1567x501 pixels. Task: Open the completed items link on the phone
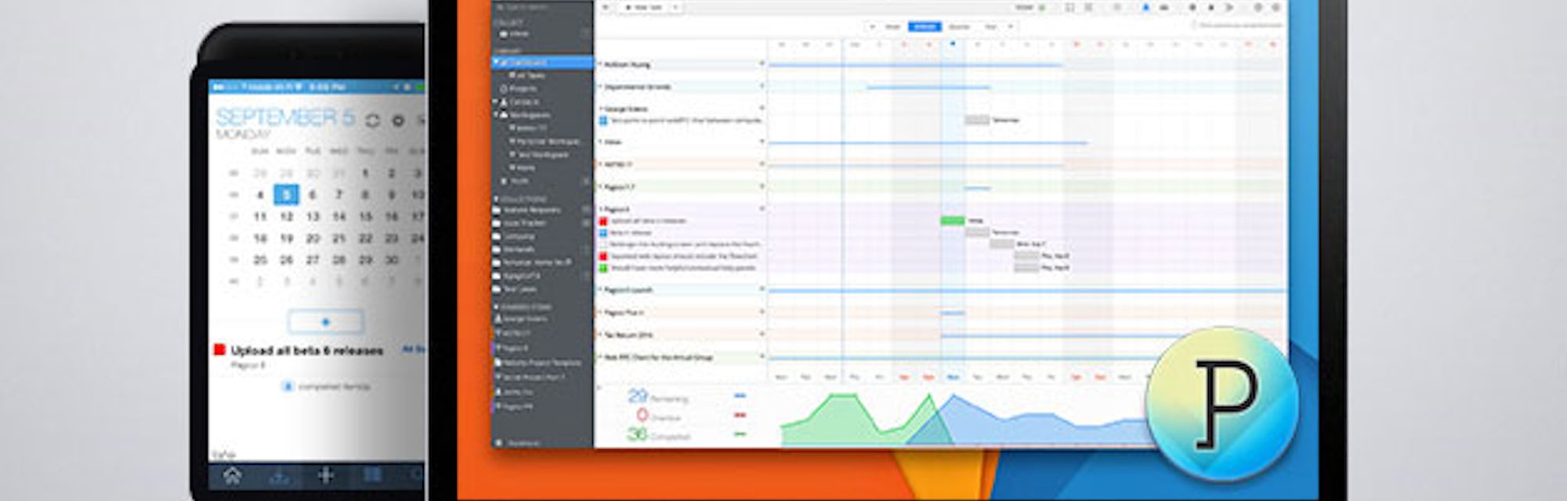(326, 386)
